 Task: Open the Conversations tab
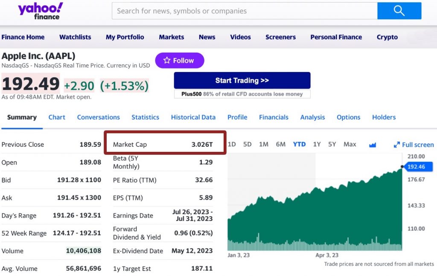99,117
